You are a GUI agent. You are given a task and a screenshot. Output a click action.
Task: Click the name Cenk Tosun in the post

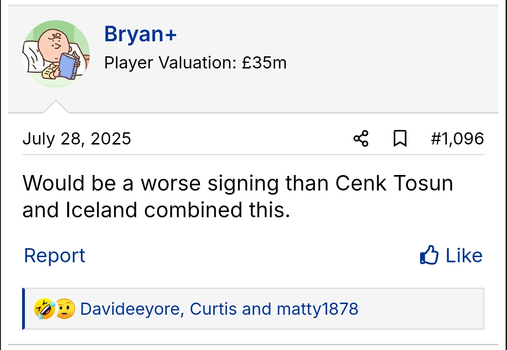[394, 183]
